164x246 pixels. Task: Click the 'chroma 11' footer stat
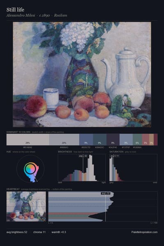(x=39, y=232)
